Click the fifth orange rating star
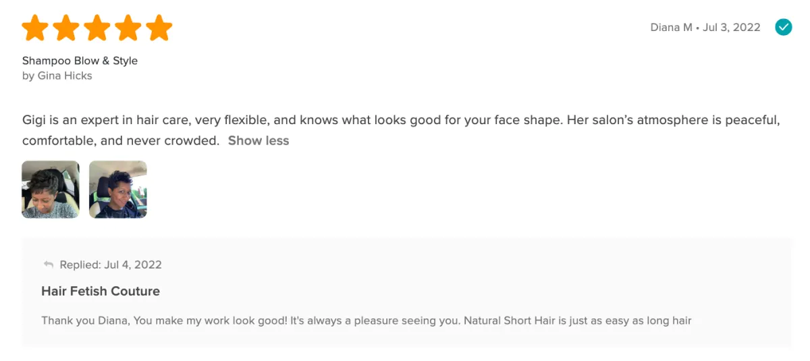The width and height of the screenshot is (810, 361). (x=159, y=28)
